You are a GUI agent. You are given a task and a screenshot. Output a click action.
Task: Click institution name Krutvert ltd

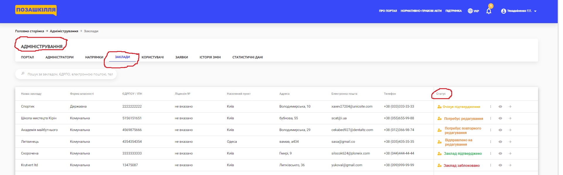click(29, 165)
